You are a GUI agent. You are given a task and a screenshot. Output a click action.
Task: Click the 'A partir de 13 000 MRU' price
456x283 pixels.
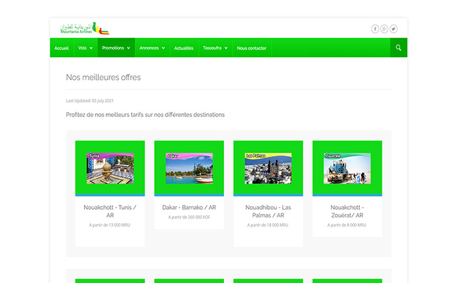point(109,225)
